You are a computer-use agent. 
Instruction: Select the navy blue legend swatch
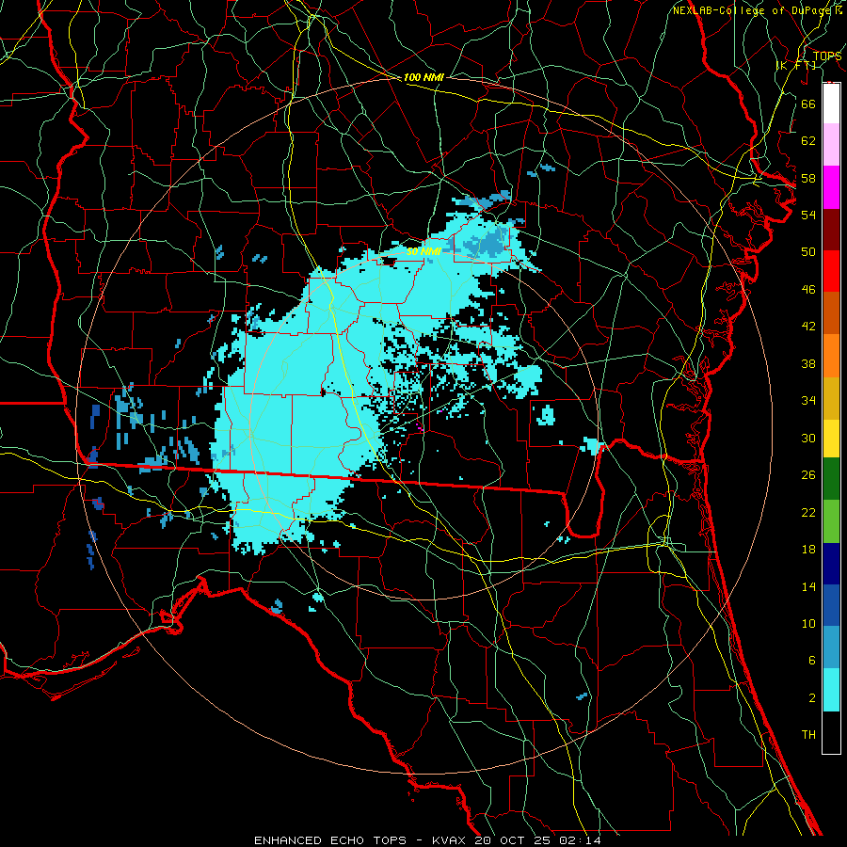point(831,564)
